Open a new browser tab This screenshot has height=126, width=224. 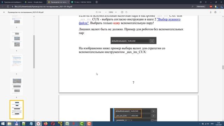97,2
